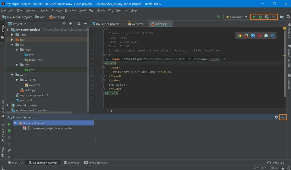
Task: Open the Unnamed run configuration dropdown
Action: pyautogui.click(x=236, y=17)
